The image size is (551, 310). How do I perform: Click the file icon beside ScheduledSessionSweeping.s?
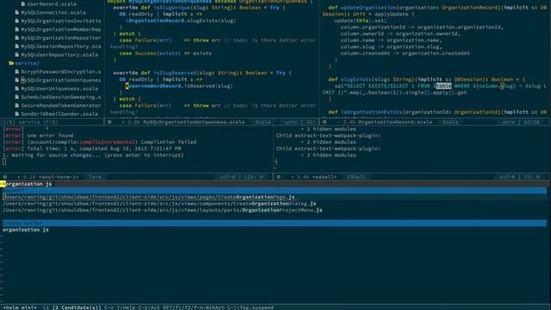[16, 97]
